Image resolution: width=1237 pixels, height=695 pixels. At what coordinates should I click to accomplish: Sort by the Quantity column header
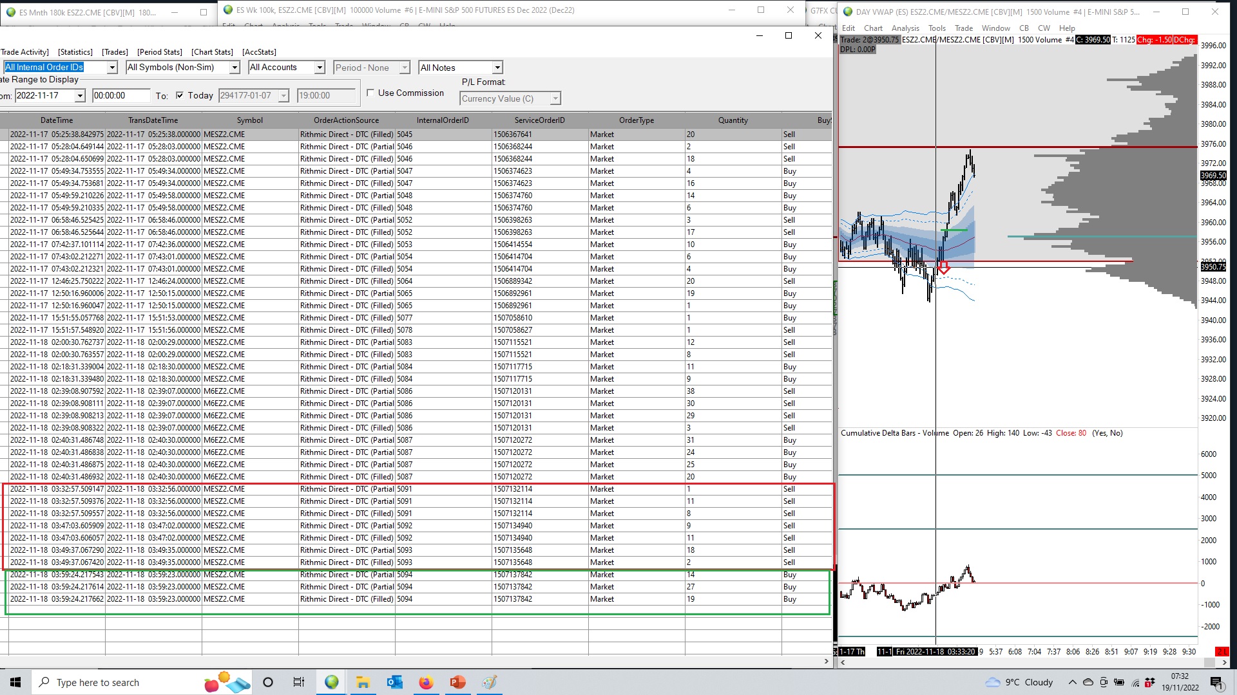pyautogui.click(x=733, y=120)
